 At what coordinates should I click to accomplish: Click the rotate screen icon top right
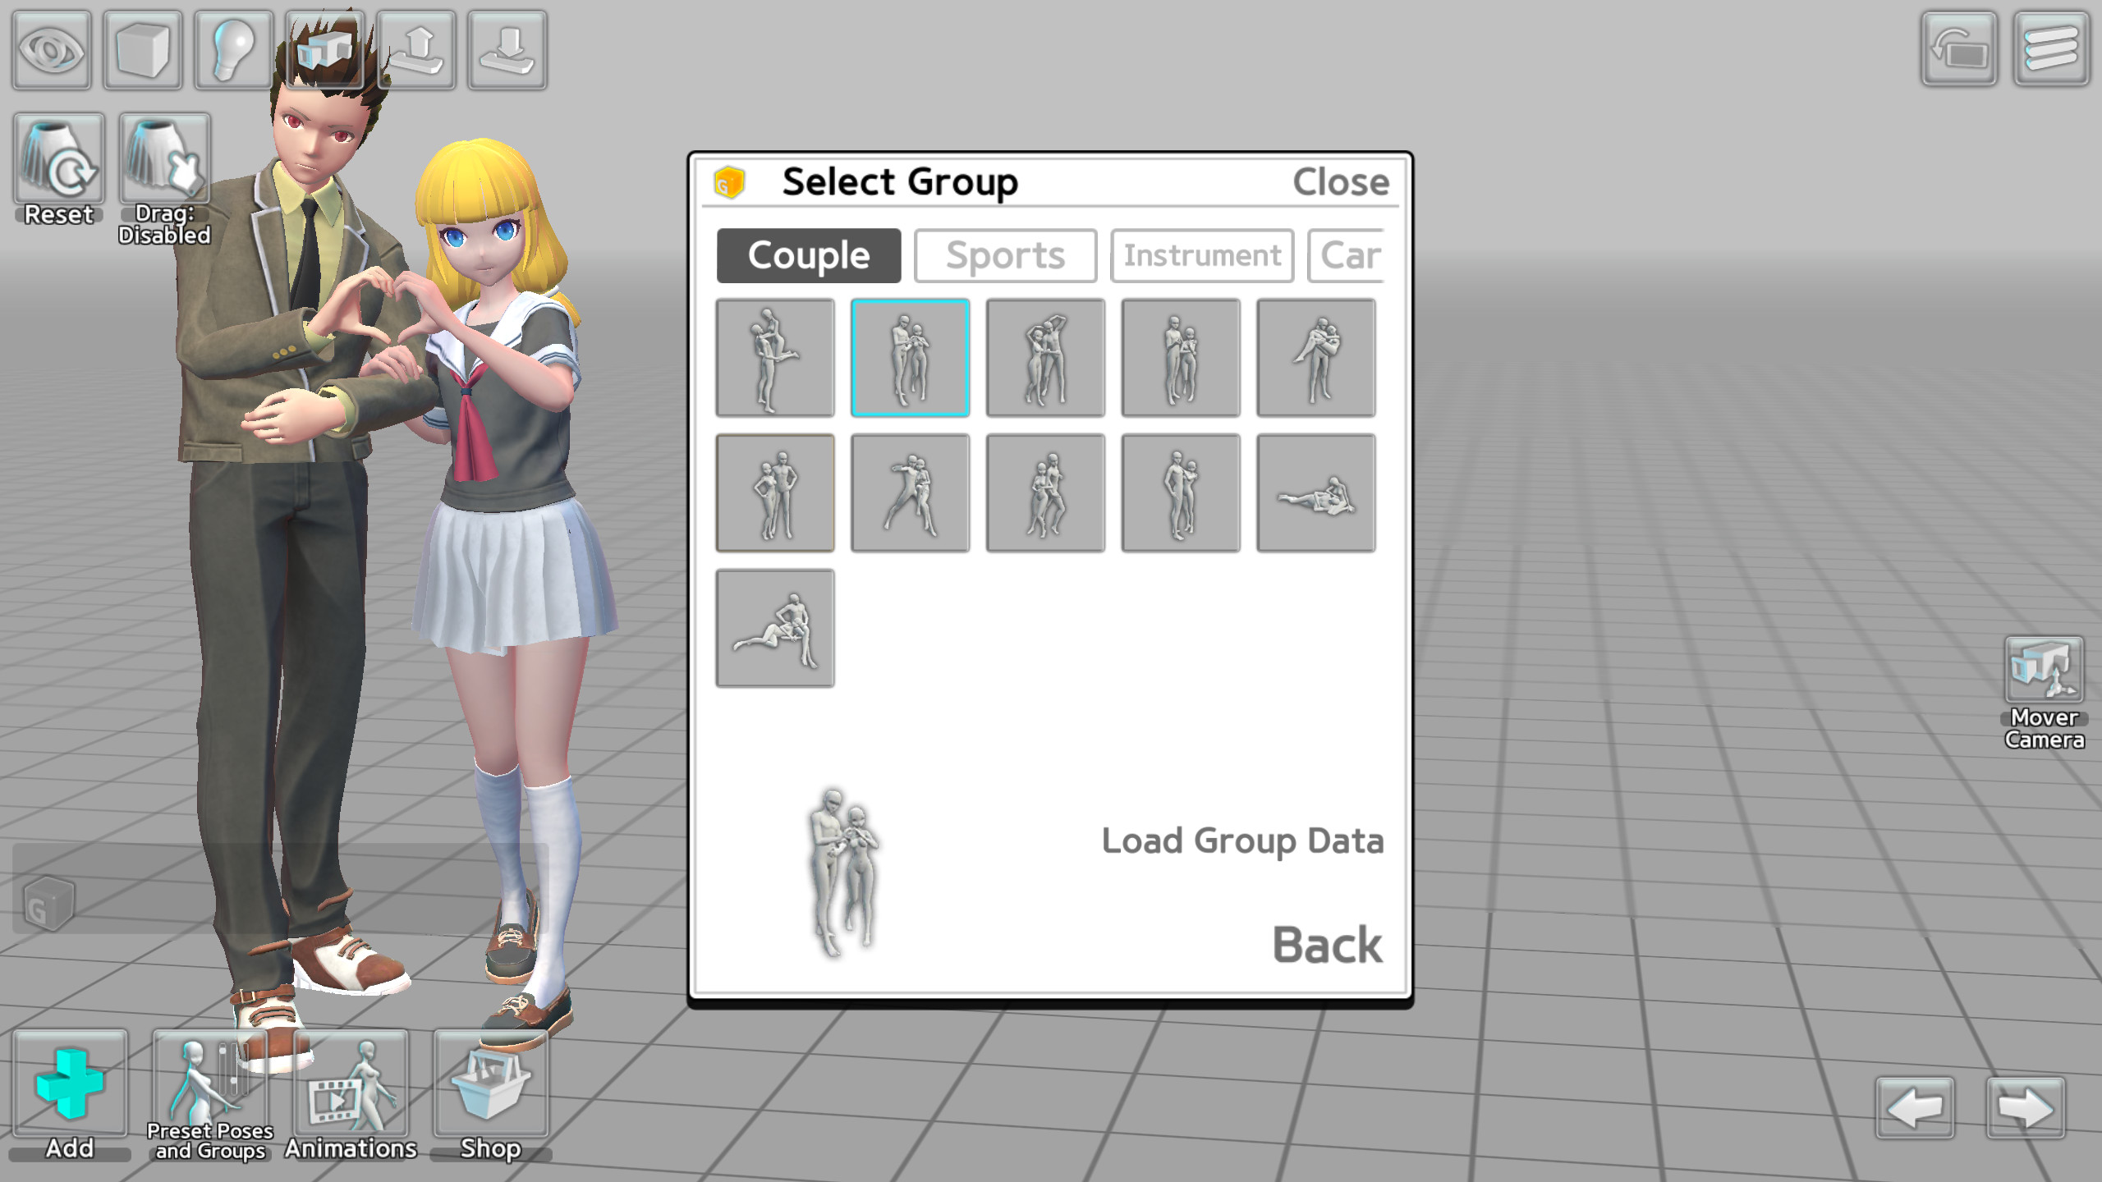(x=1960, y=51)
